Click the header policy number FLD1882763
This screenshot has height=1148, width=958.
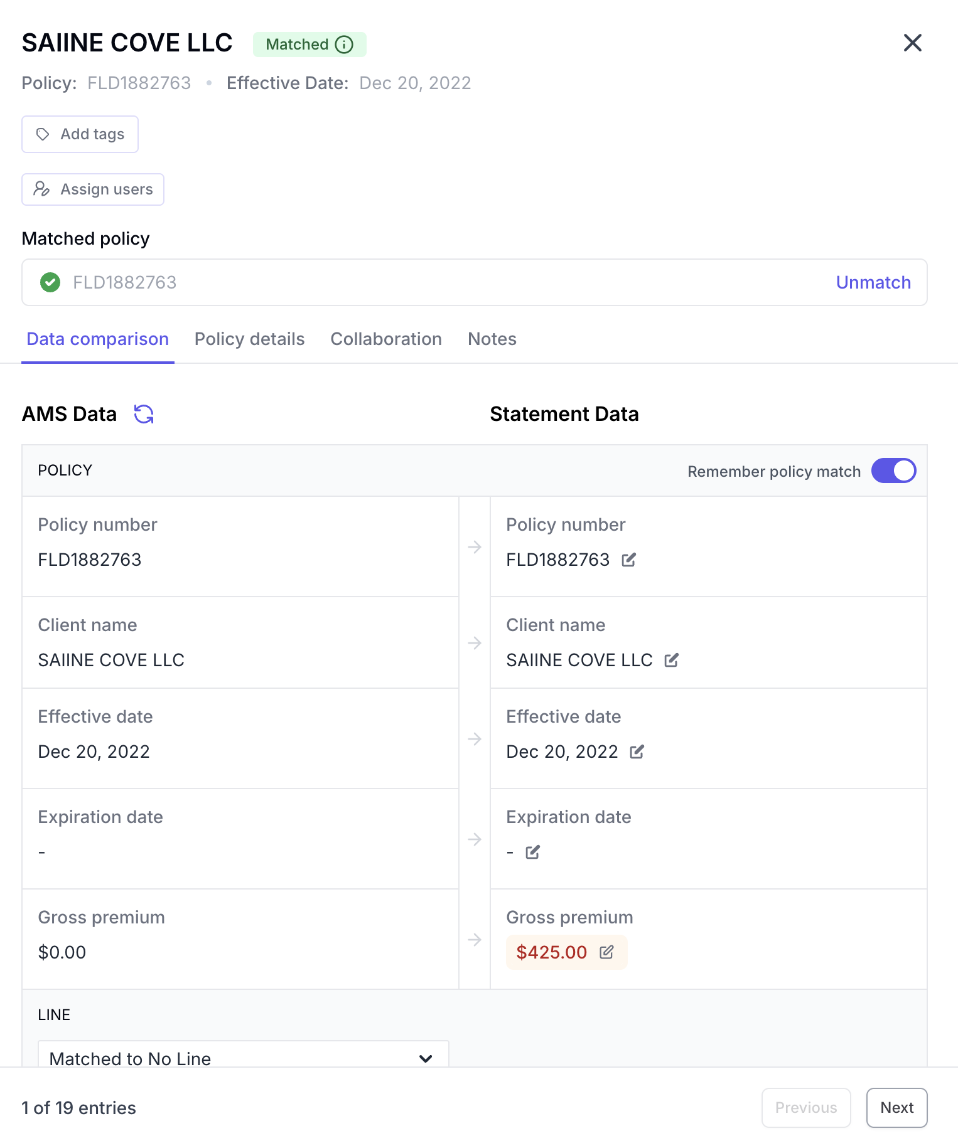[x=139, y=83]
